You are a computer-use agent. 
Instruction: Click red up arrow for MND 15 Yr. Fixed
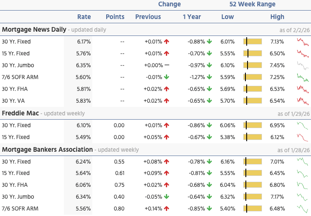coord(167,54)
